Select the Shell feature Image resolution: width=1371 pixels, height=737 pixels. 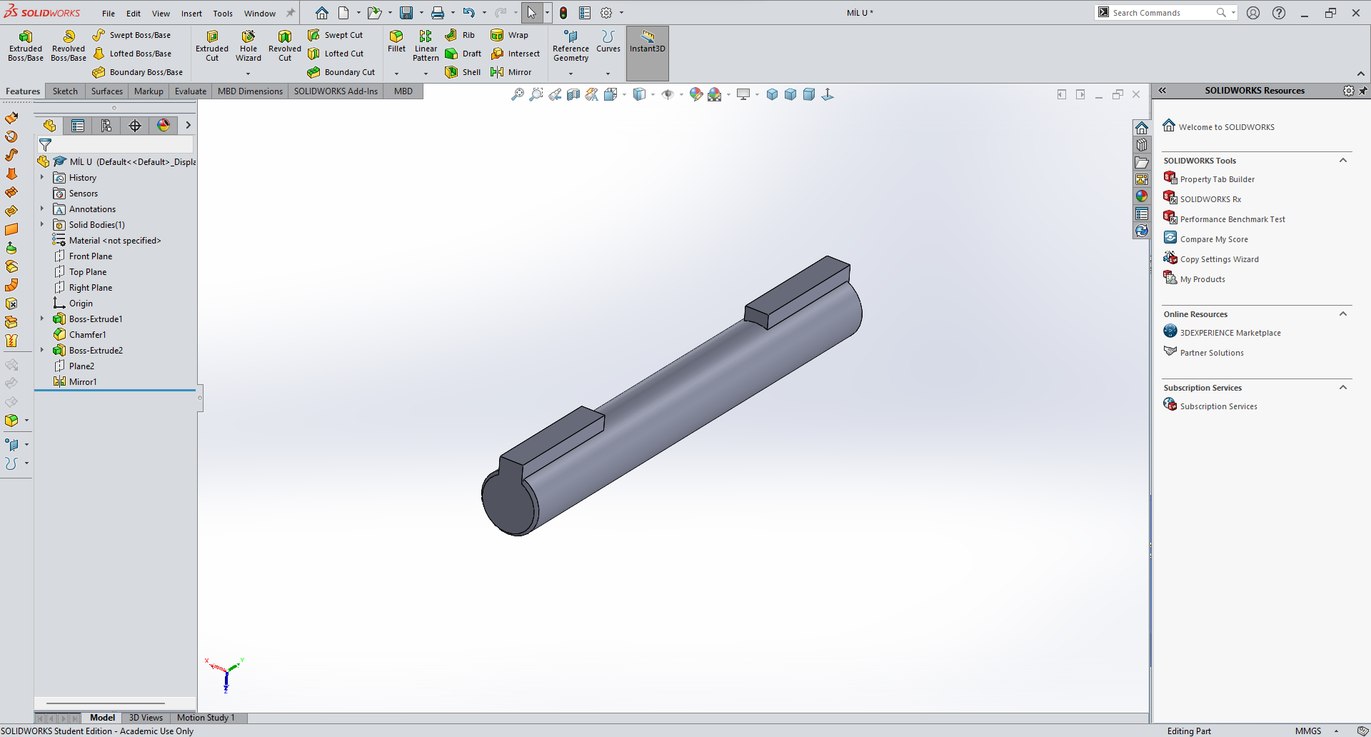point(463,72)
